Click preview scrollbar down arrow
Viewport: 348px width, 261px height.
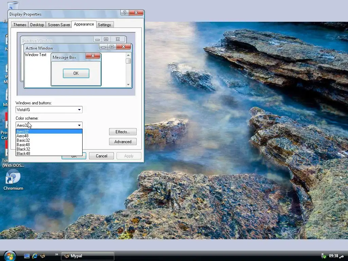128,85
